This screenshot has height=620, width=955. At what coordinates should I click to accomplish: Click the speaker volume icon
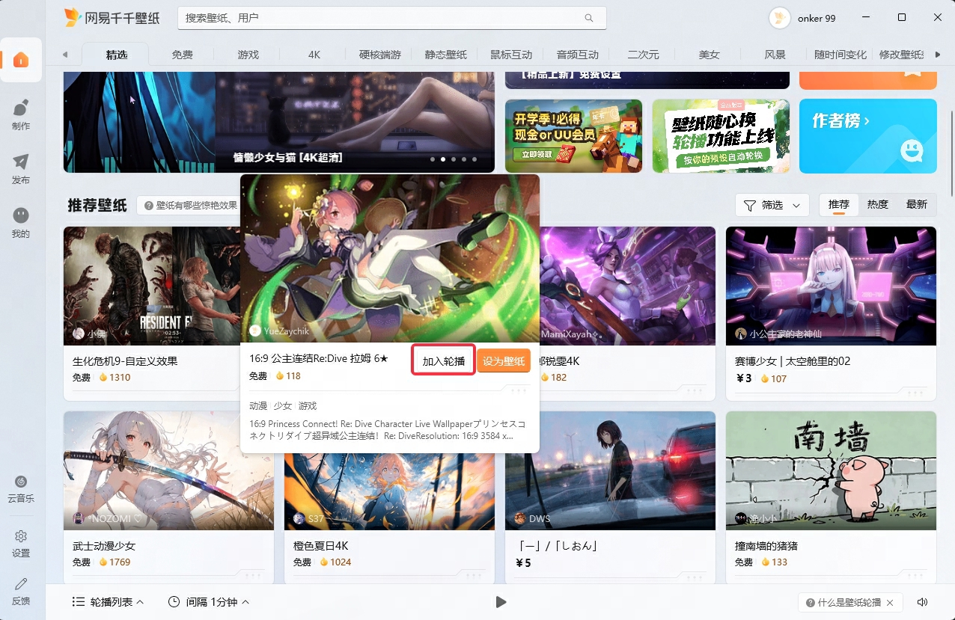[x=922, y=602]
